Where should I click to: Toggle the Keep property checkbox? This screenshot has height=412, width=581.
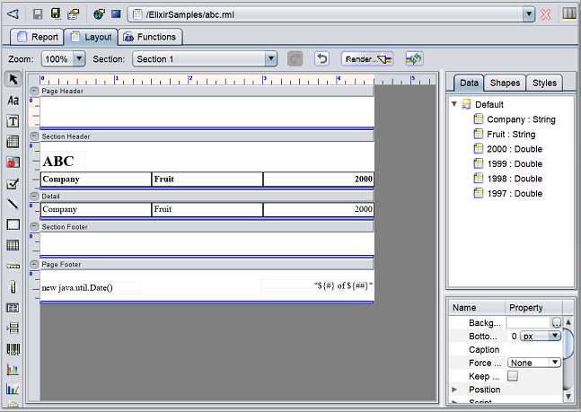tap(512, 376)
